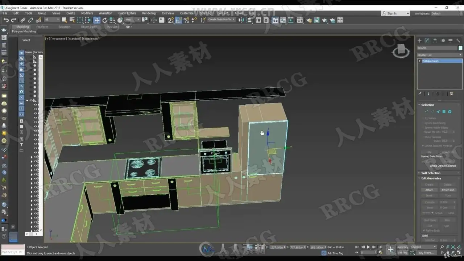Choose the Select Object tool
The width and height of the screenshot is (464, 261).
click(64, 20)
